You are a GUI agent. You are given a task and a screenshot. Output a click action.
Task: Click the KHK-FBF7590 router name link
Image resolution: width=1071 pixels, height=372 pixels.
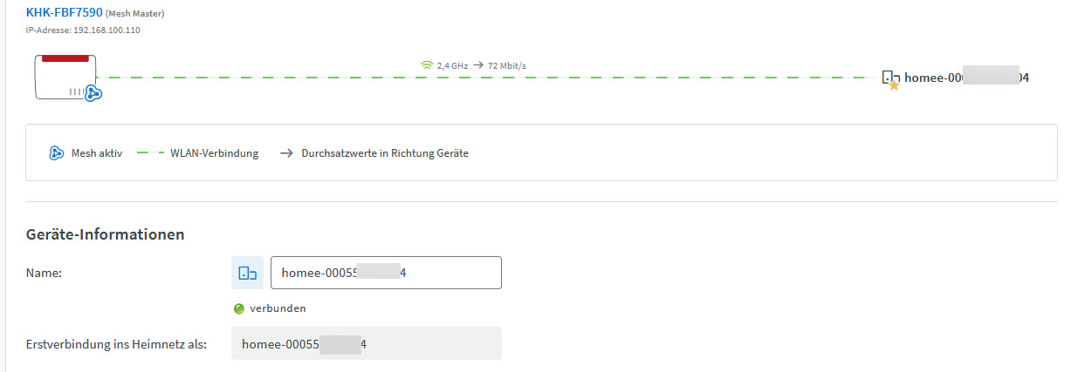coord(64,13)
